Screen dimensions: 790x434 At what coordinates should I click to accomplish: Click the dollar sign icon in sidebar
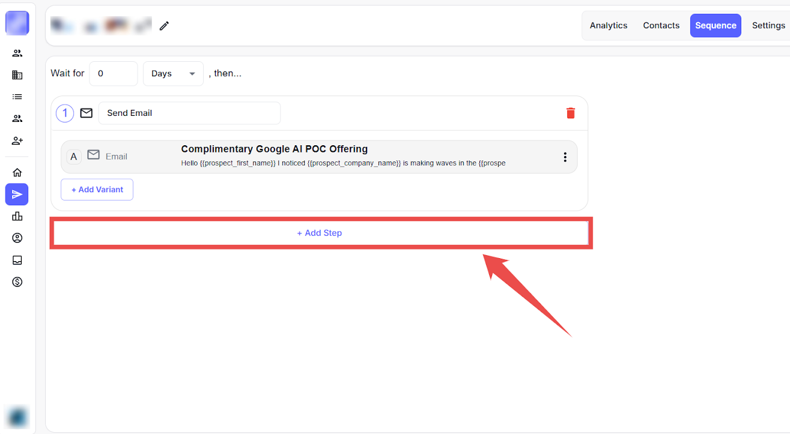[17, 282]
